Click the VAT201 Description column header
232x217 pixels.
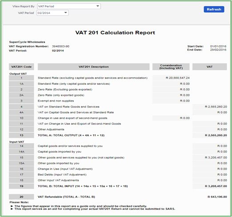(93, 67)
